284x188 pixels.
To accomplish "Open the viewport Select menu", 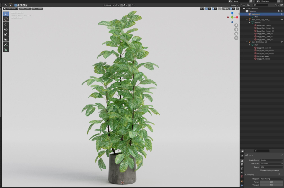I will [x=28, y=8].
